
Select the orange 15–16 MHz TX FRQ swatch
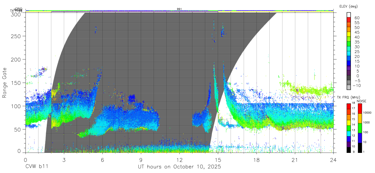click(x=348, y=117)
